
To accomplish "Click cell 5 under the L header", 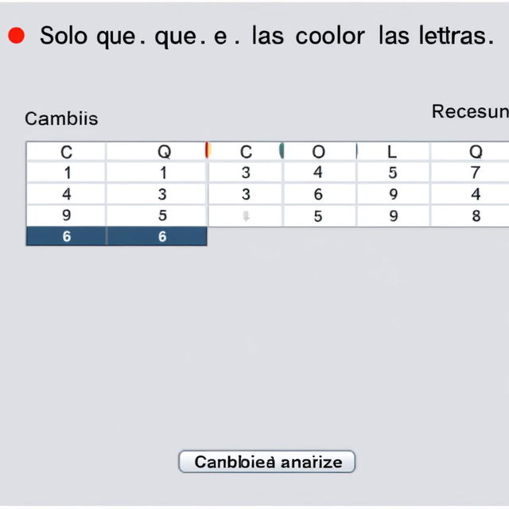I will click(x=392, y=173).
